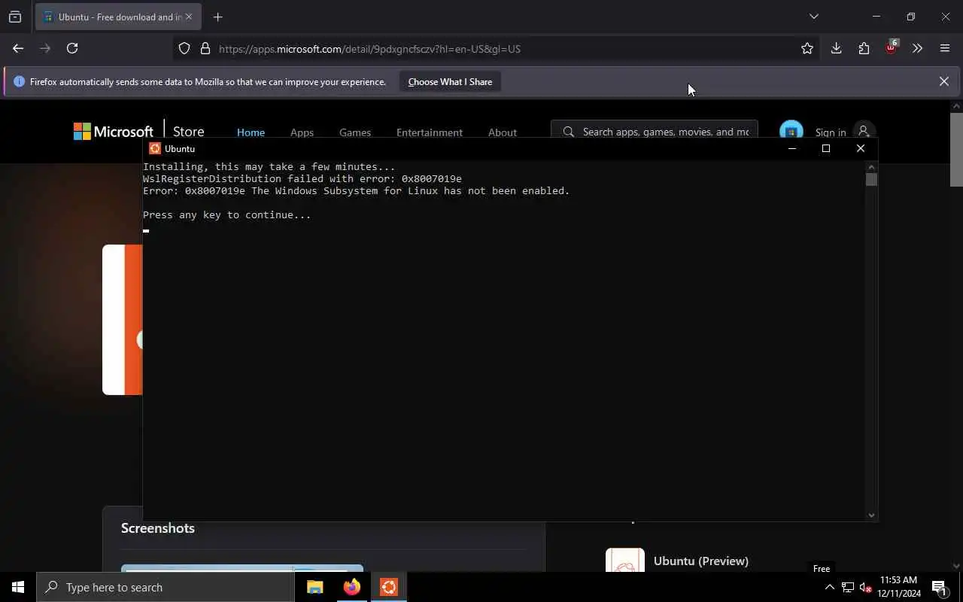Open Firefox View icon in tab bar
Screen dimensions: 963x602
15,17
